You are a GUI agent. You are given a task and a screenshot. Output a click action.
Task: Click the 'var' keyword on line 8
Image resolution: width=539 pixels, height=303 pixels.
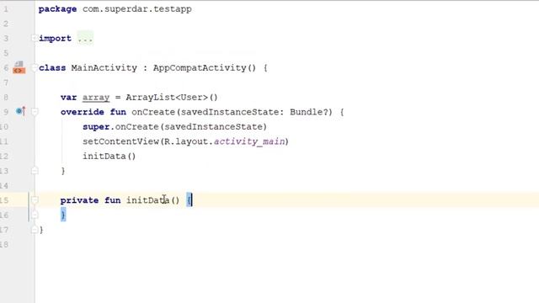coord(68,98)
